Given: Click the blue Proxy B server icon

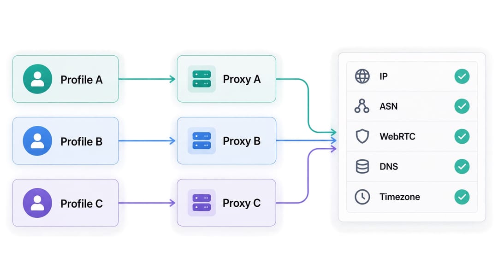Looking at the screenshot, I should click(202, 141).
